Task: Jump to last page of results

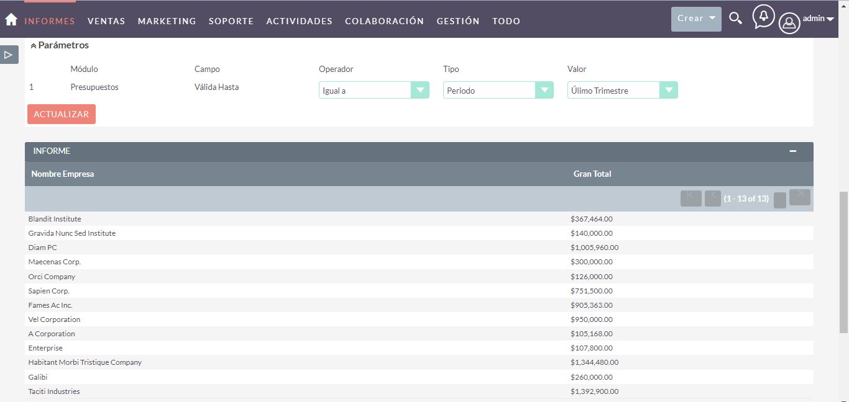Action: [800, 197]
